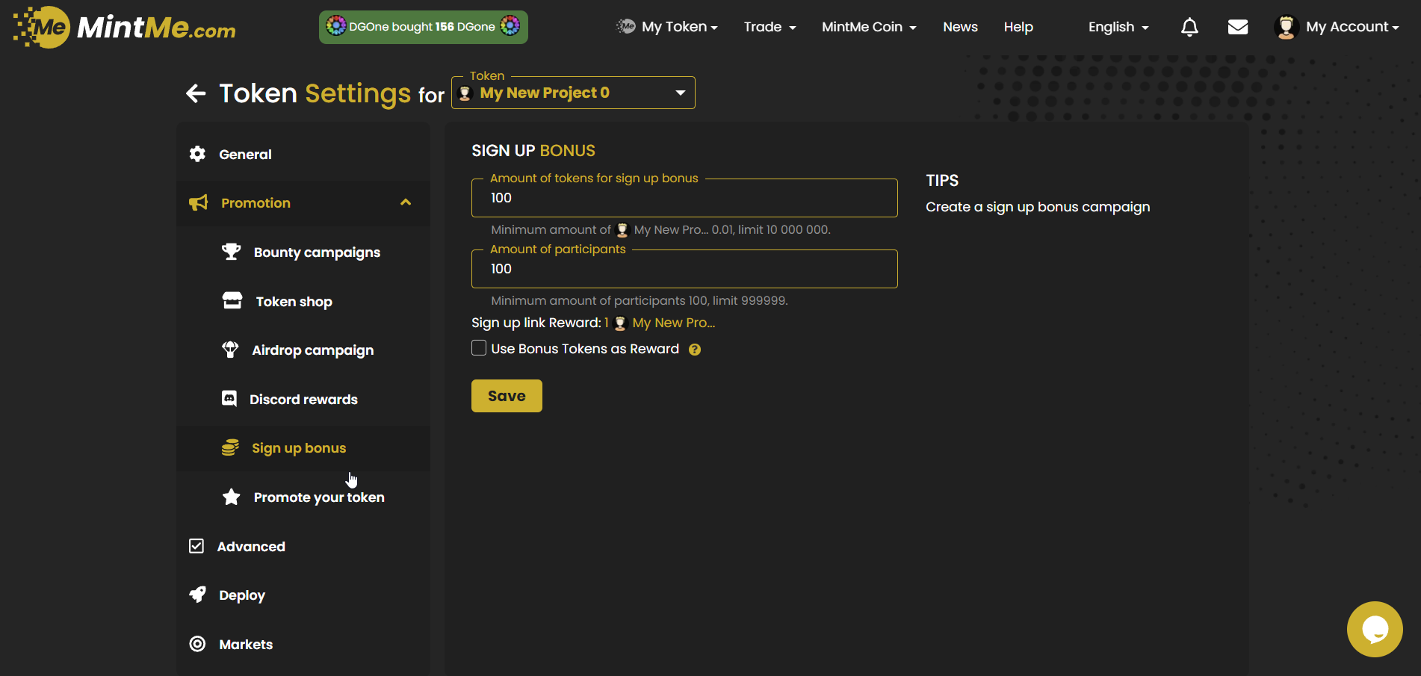Image resolution: width=1421 pixels, height=676 pixels.
Task: Click the Amount of participants field
Action: point(684,269)
